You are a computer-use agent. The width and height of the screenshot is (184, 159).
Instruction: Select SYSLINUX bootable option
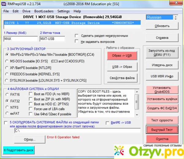7,80
